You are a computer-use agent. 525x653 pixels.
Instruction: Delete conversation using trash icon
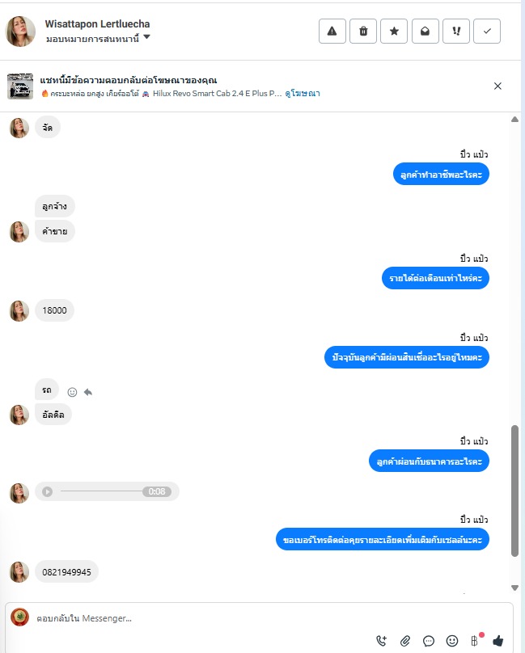[x=363, y=32]
